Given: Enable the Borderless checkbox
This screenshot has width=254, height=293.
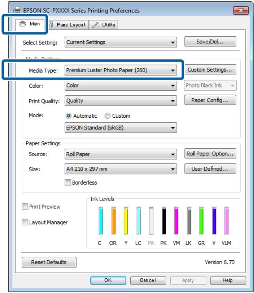Looking at the screenshot, I should click(x=68, y=182).
